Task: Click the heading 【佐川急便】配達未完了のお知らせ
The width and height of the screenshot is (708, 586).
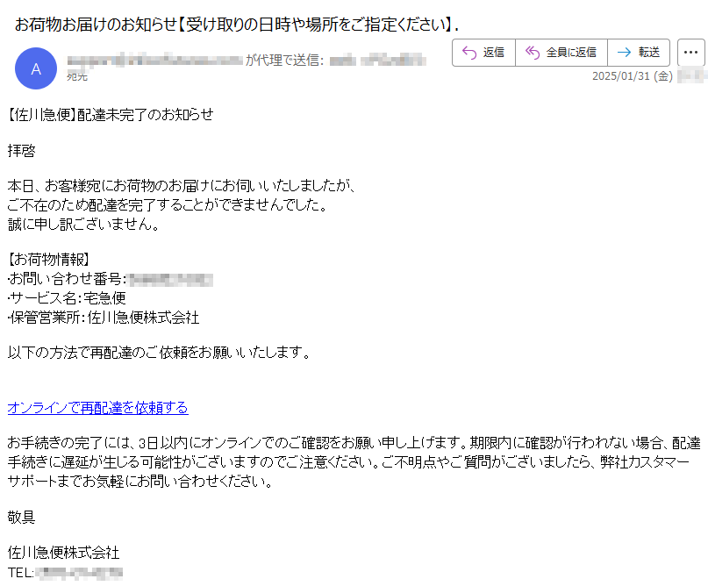Action: pyautogui.click(x=111, y=115)
